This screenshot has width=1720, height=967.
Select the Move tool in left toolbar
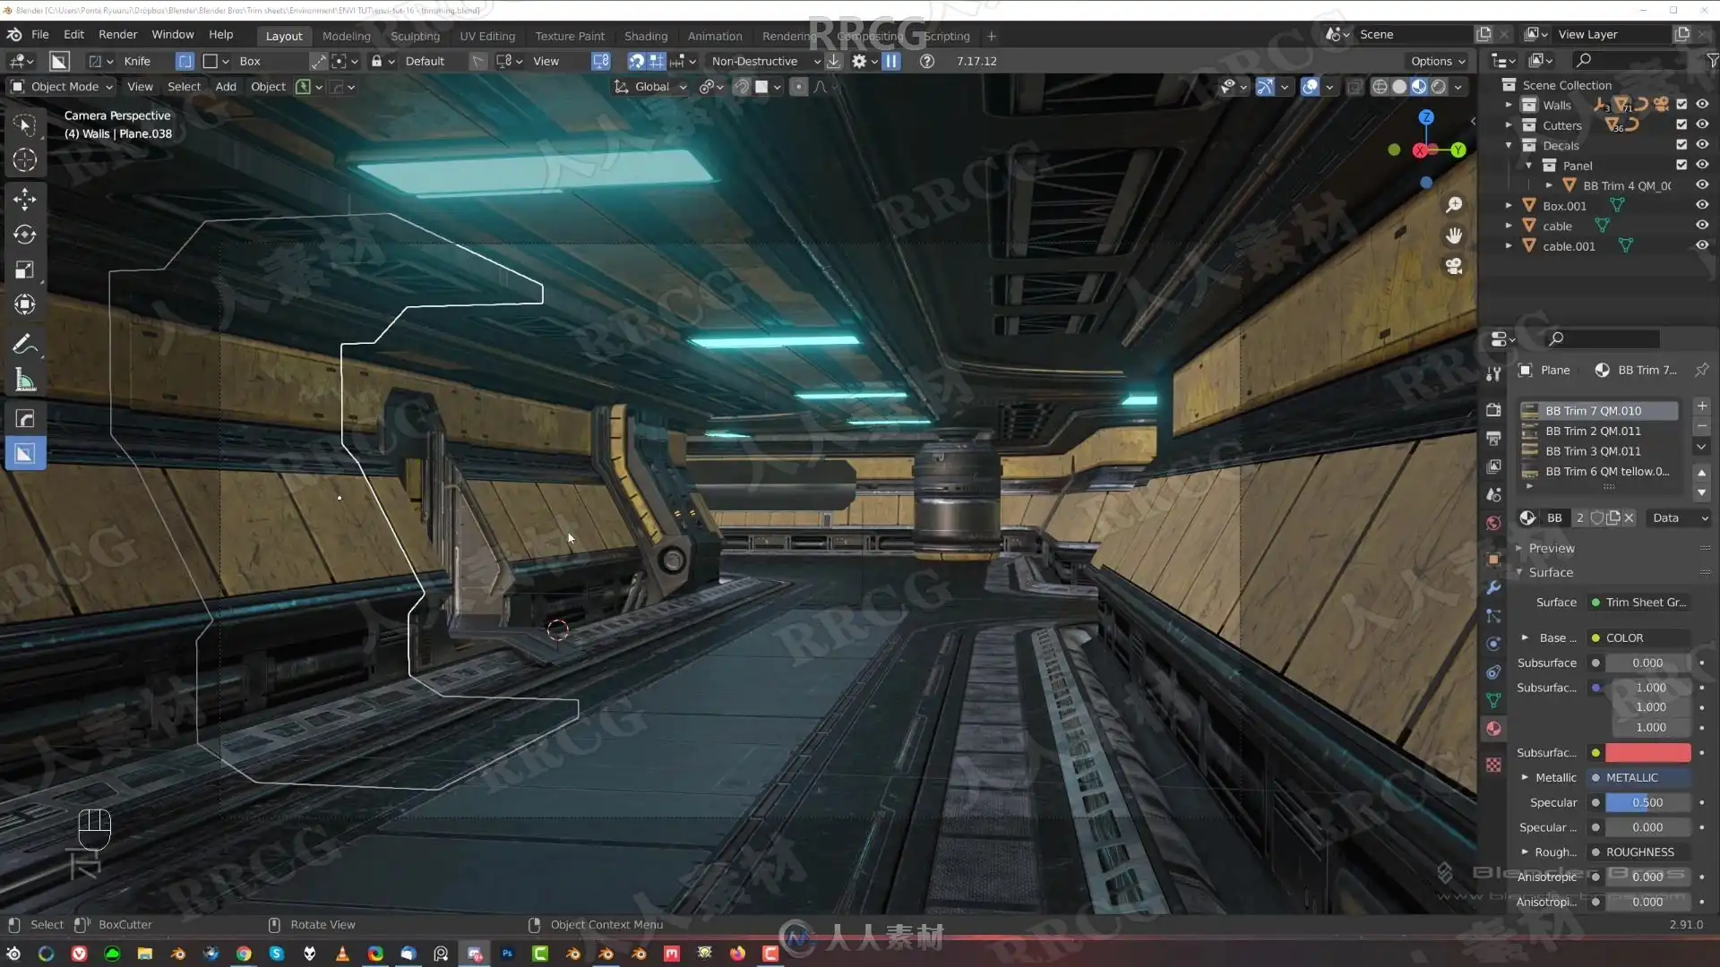pos(24,198)
